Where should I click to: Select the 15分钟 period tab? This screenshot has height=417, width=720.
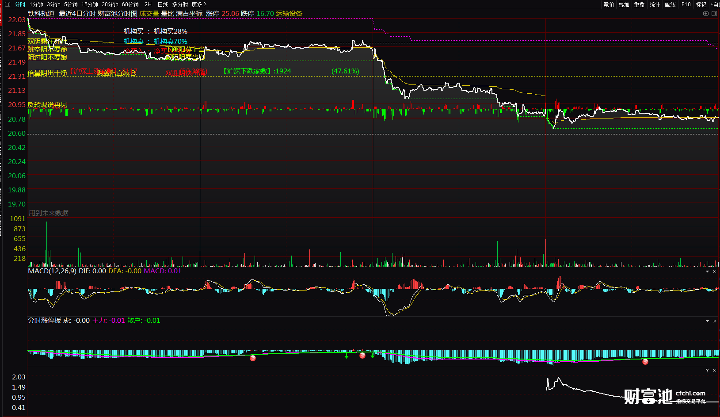pos(89,4)
